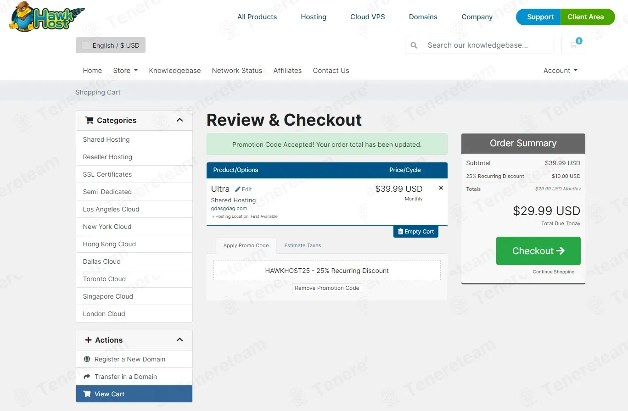Open the shopping cart icon in header
The width and height of the screenshot is (628, 411).
coord(573,45)
